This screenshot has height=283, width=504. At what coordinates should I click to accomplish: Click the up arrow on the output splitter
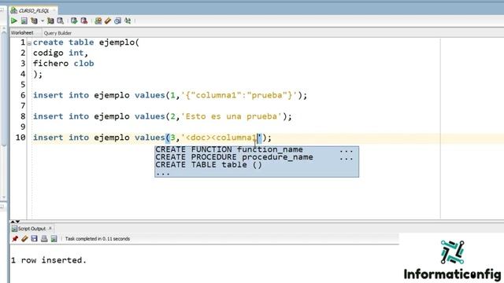click(x=13, y=222)
